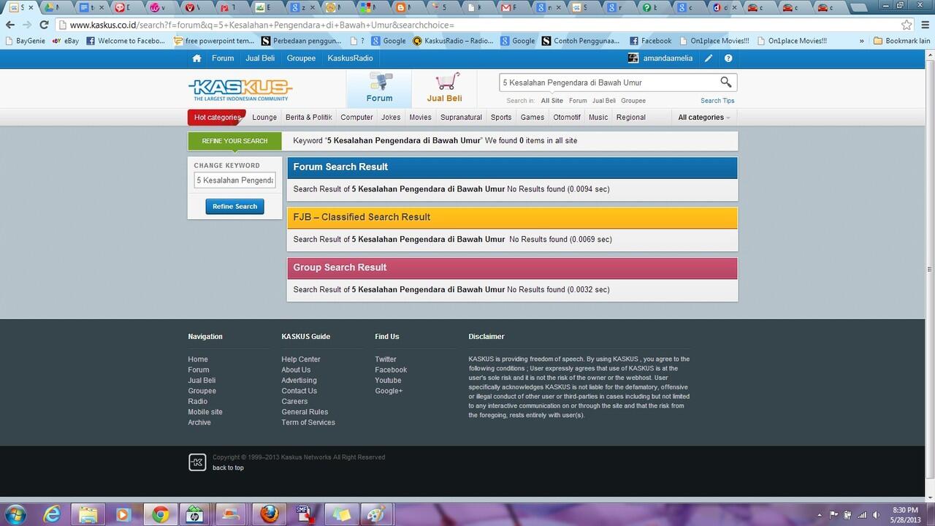Open Firefox from the taskbar
935x526 pixels.
coord(270,514)
